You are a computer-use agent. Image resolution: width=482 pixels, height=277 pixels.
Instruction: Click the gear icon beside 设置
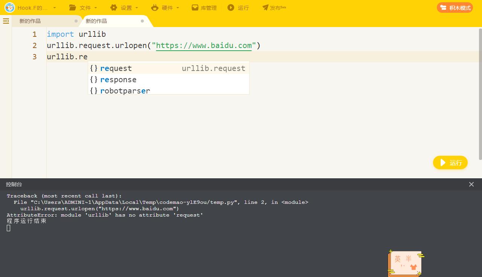(114, 8)
